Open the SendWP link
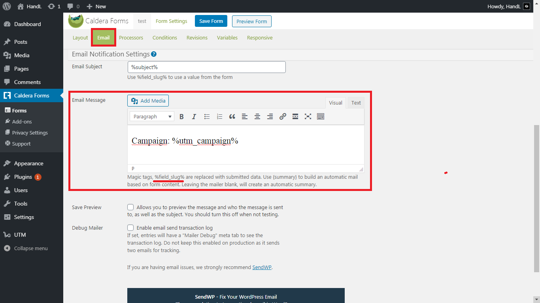Screen dimensions: 540x303 pyautogui.click(x=262, y=267)
